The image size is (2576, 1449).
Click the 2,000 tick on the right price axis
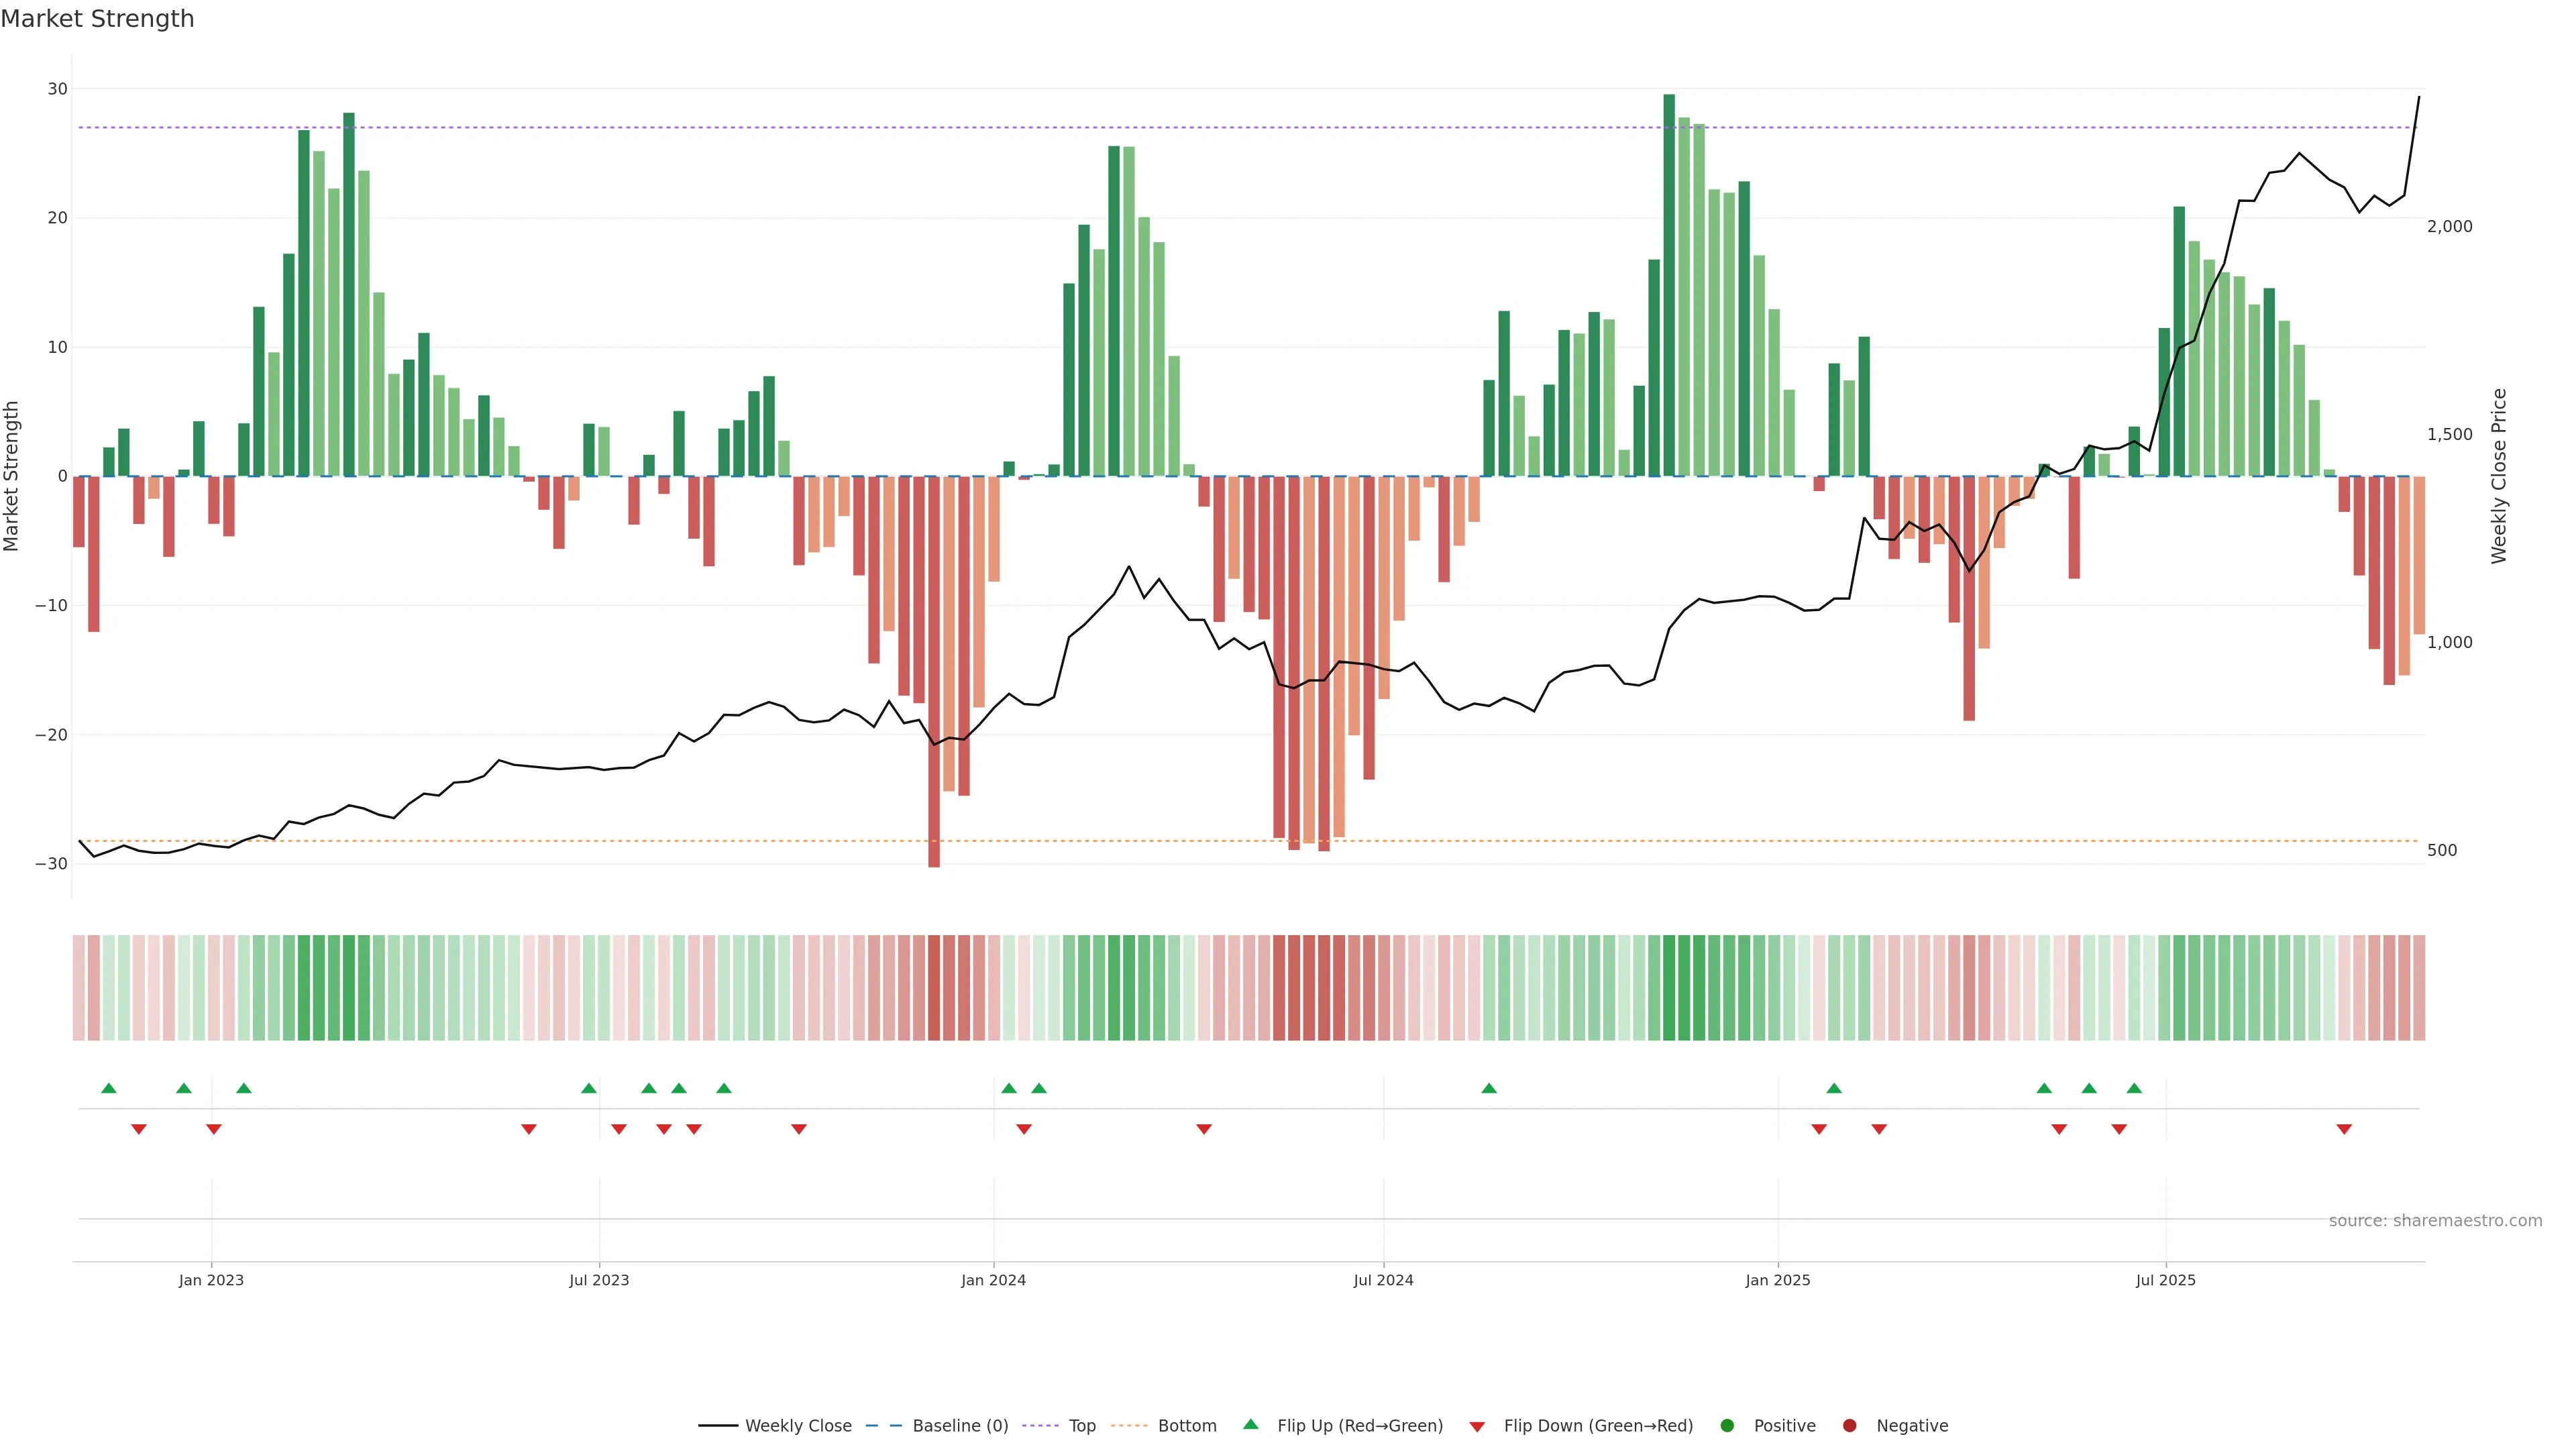point(2449,226)
